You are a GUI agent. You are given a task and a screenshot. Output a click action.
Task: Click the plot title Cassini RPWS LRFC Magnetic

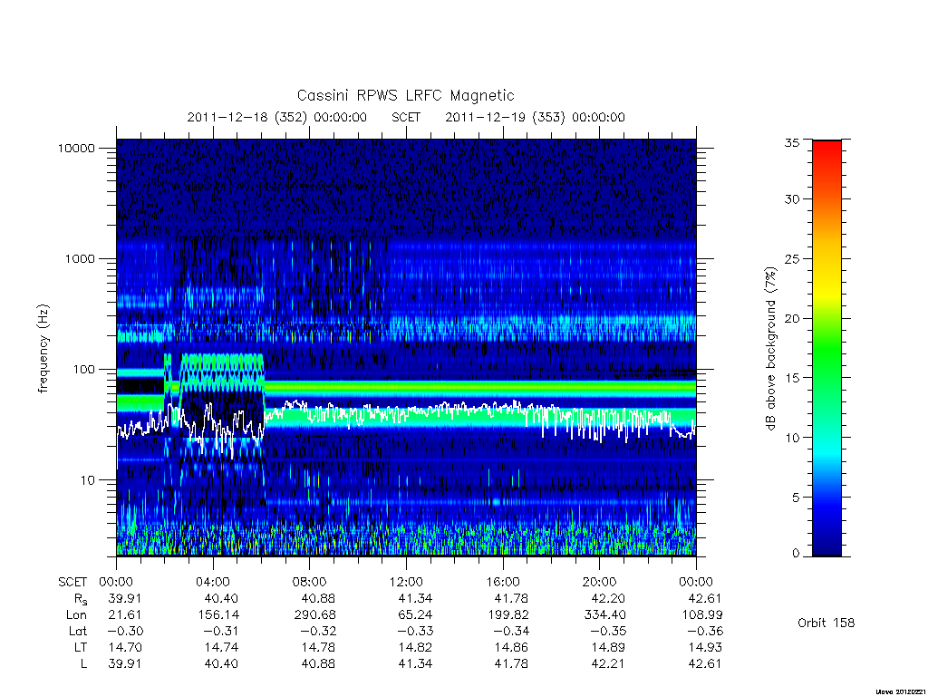(x=405, y=95)
